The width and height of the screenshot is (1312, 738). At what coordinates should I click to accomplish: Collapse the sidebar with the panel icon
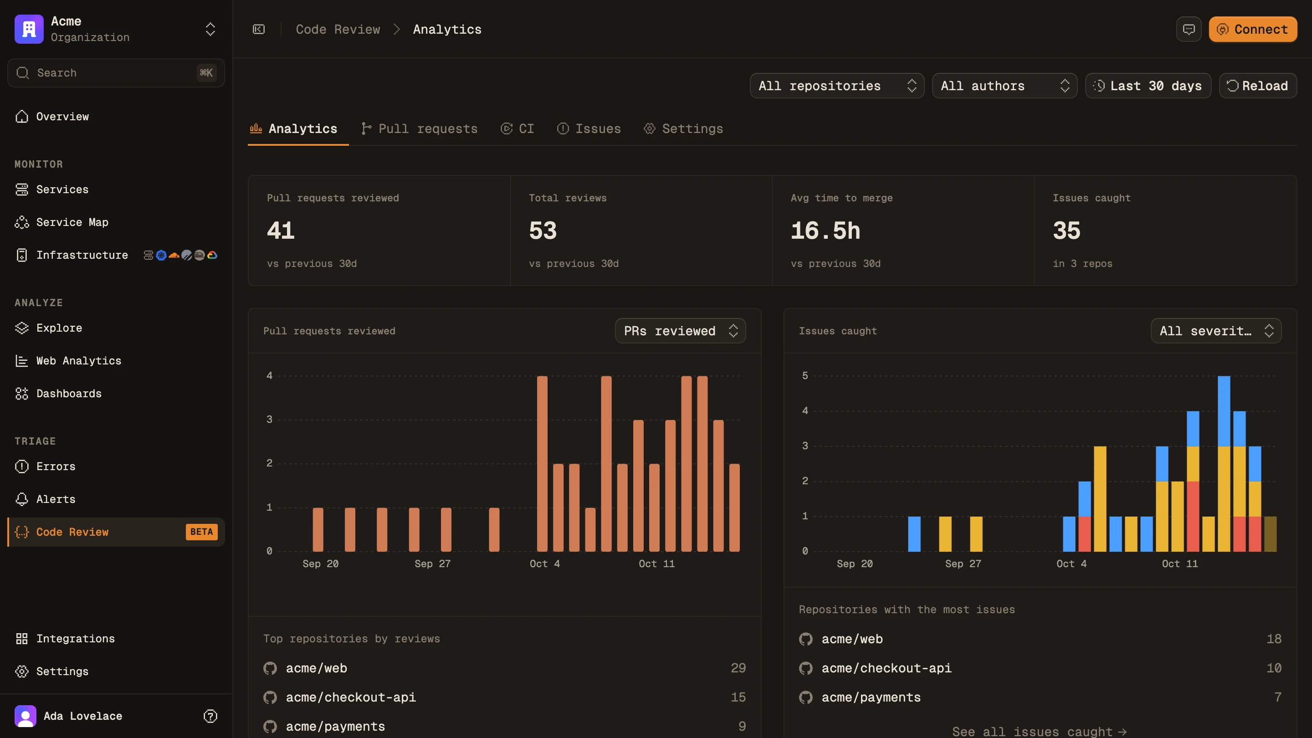pyautogui.click(x=259, y=29)
